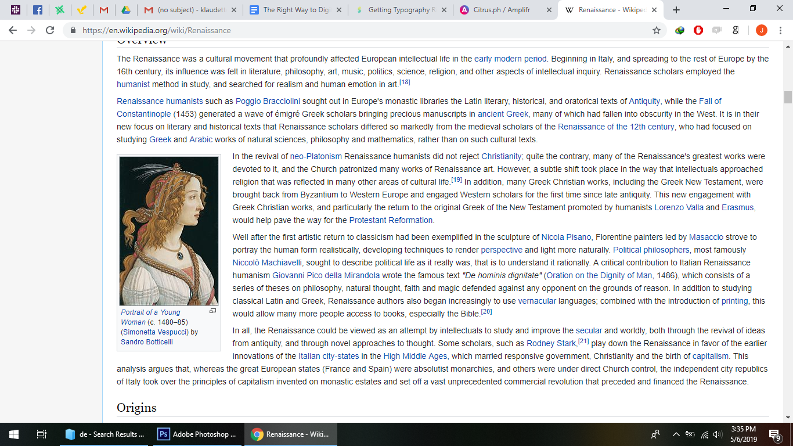Click the page vertical scrollbar thumb
The width and height of the screenshot is (793, 446).
(788, 97)
